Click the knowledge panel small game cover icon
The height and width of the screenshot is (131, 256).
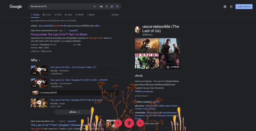click(138, 30)
